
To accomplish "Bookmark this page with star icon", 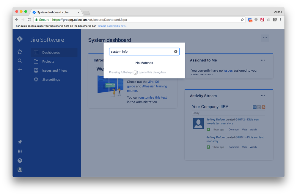I will coord(242,20).
